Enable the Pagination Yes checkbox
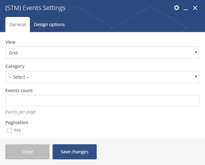Image resolution: width=205 pixels, height=165 pixels. tap(9, 130)
